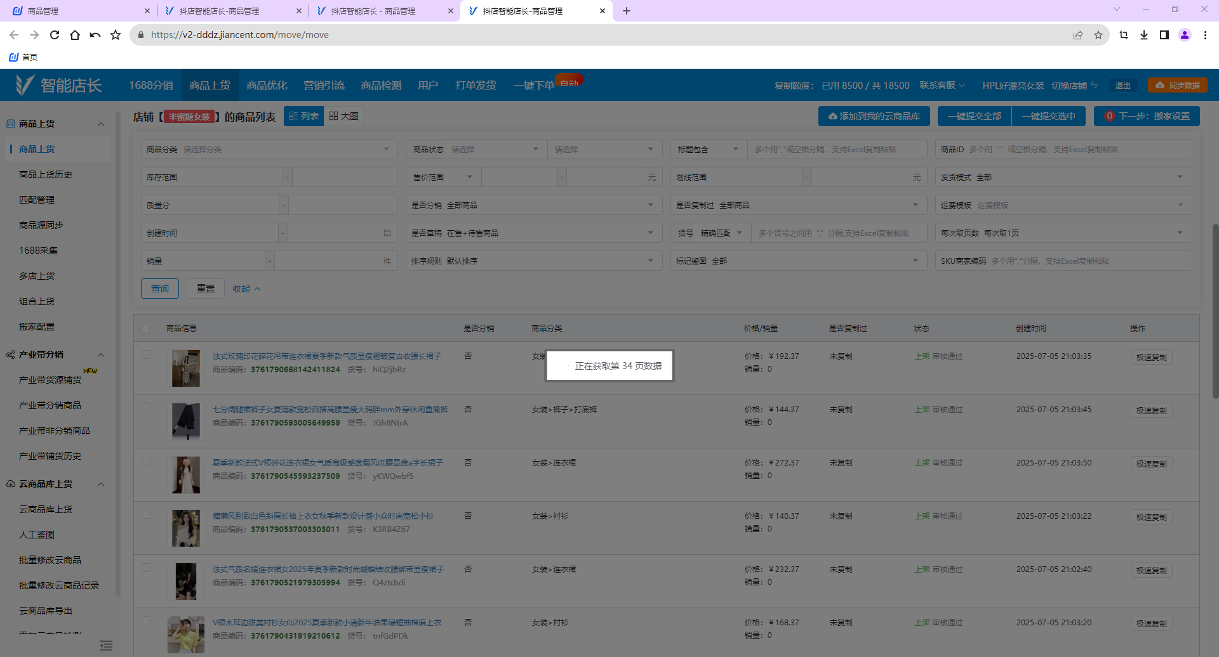Collapse the 产业带分销 sidebar section
This screenshot has width=1219, height=657.
coord(101,355)
